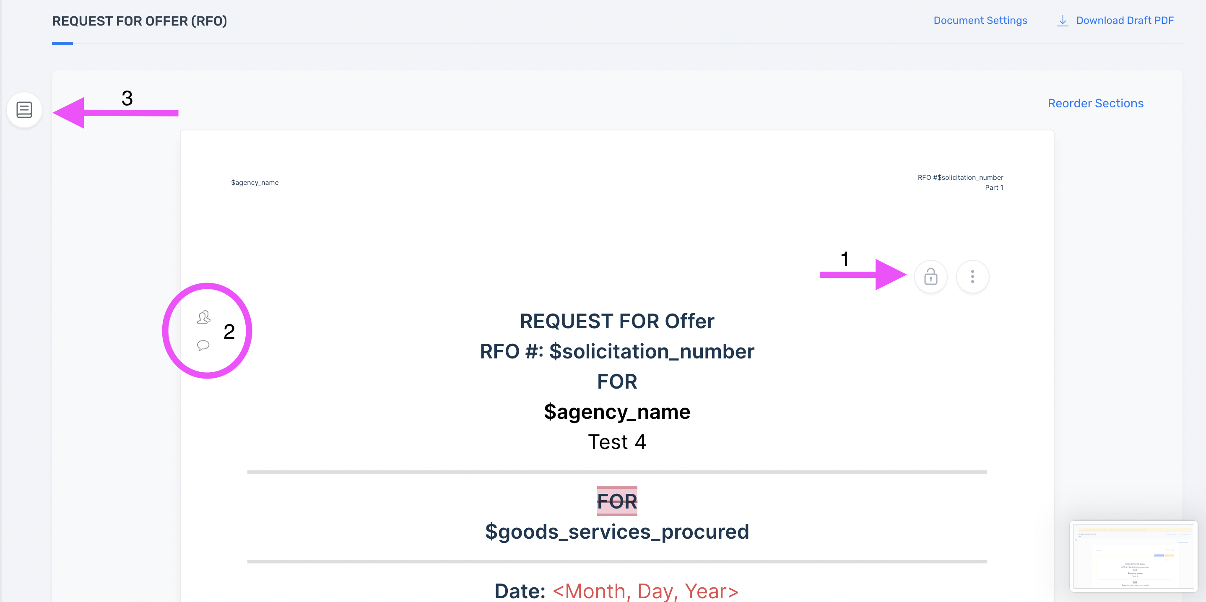
Task: Select Reorder Sections
Action: (1095, 103)
